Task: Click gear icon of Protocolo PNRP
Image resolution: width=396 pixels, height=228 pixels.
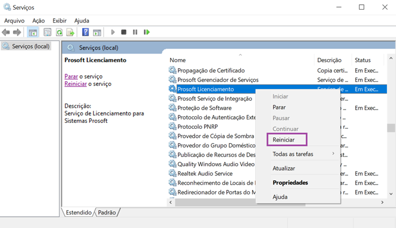Action: pos(172,127)
